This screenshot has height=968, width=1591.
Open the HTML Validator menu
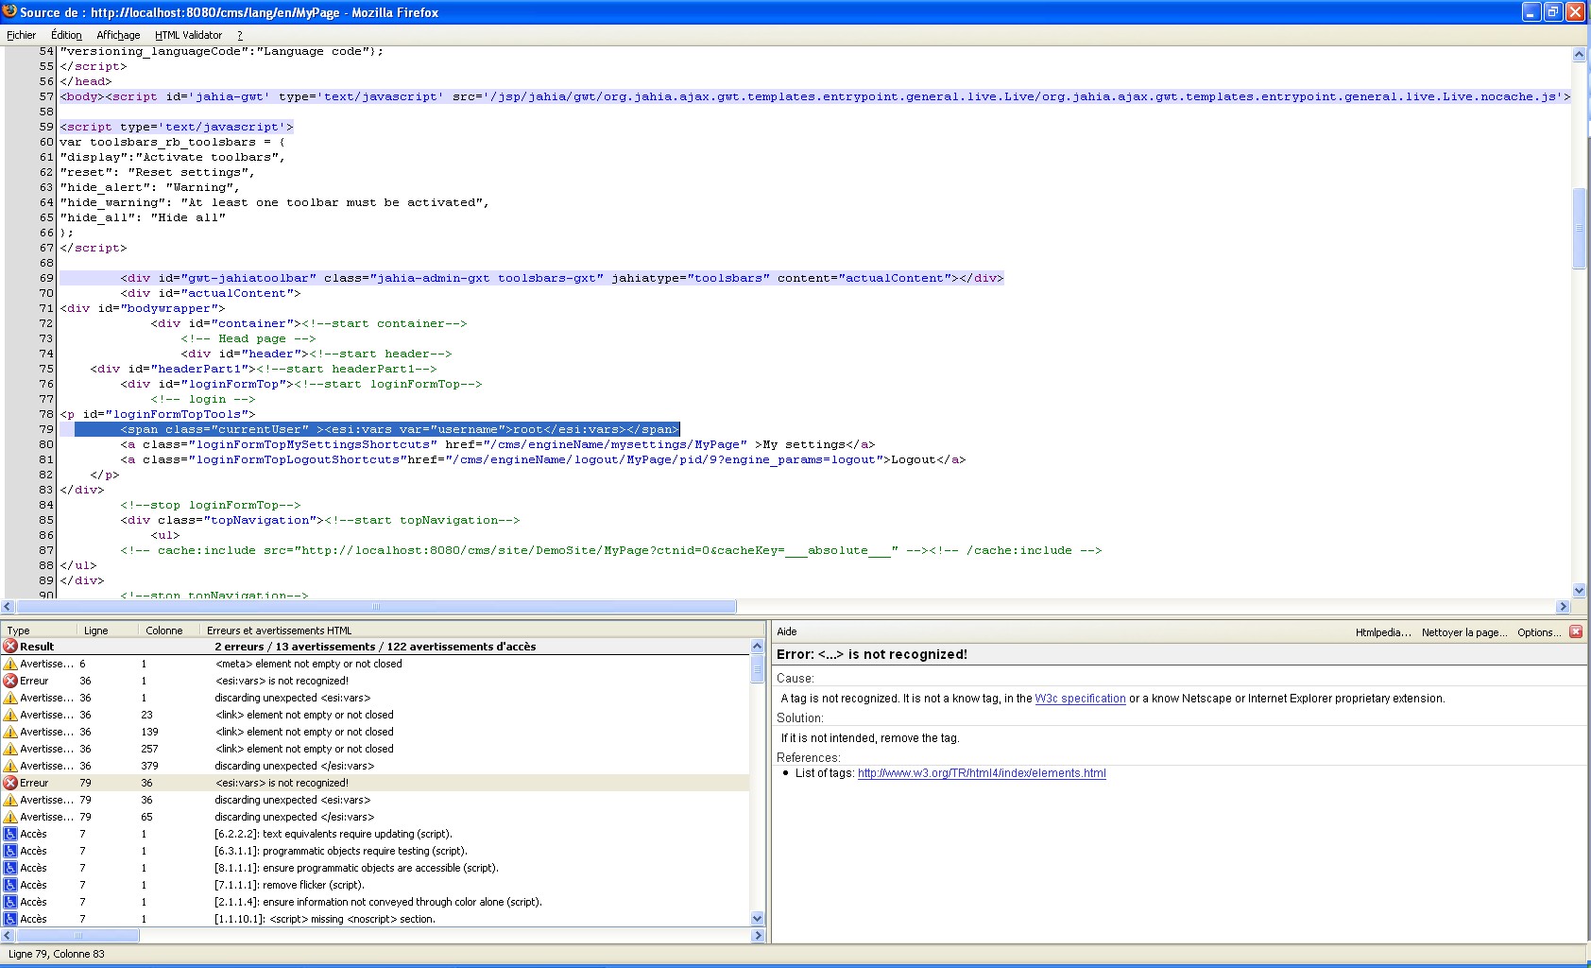(x=188, y=35)
